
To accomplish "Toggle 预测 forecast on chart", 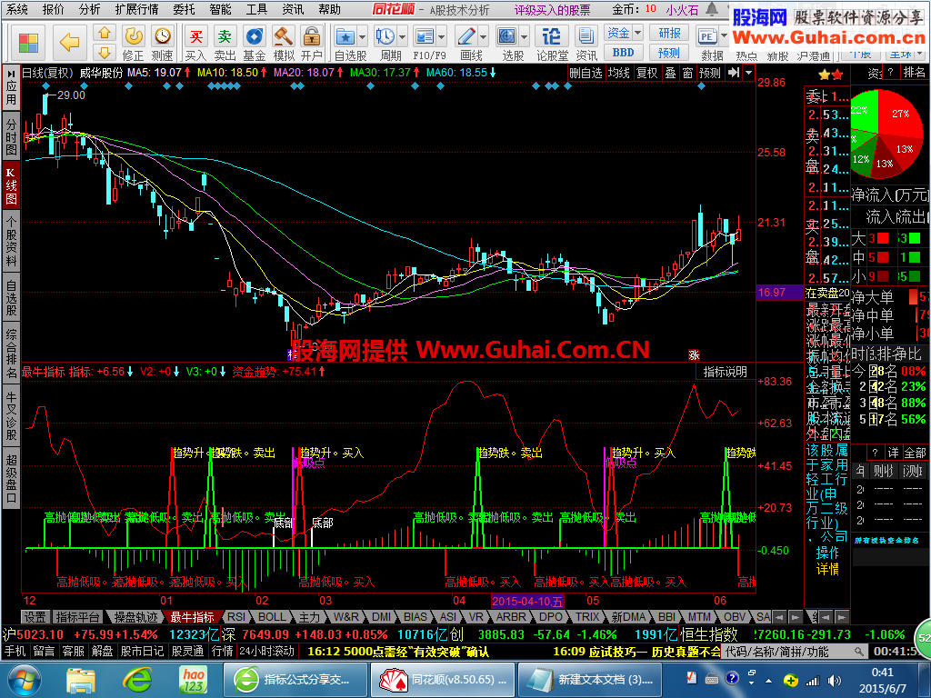I will coord(710,73).
